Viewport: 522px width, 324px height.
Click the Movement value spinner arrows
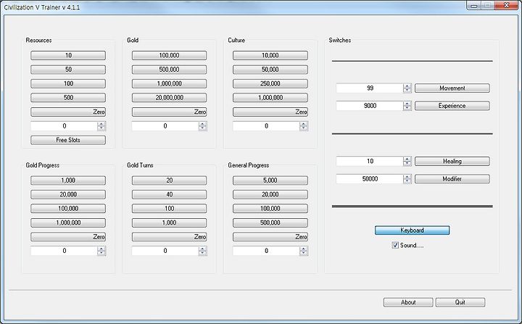pyautogui.click(x=407, y=88)
